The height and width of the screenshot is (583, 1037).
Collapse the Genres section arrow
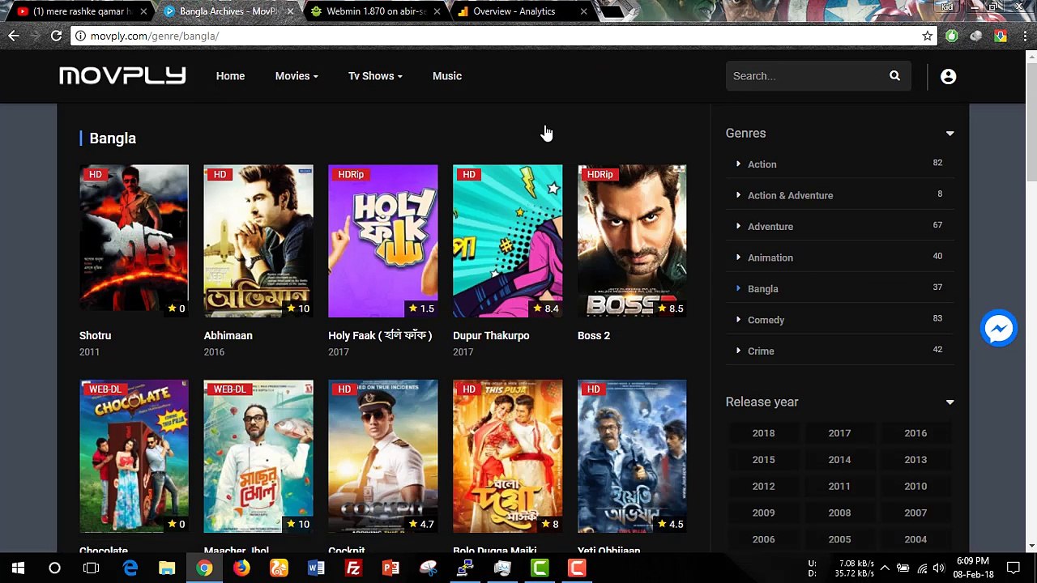pyautogui.click(x=950, y=134)
